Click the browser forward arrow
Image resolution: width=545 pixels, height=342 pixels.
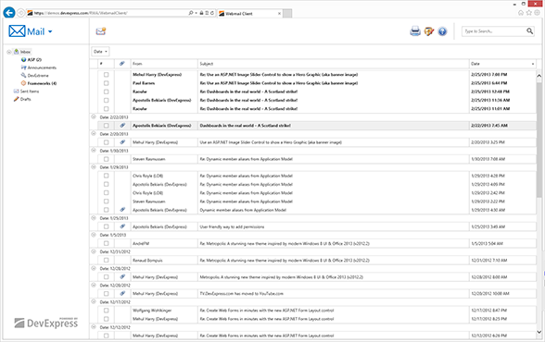click(20, 13)
